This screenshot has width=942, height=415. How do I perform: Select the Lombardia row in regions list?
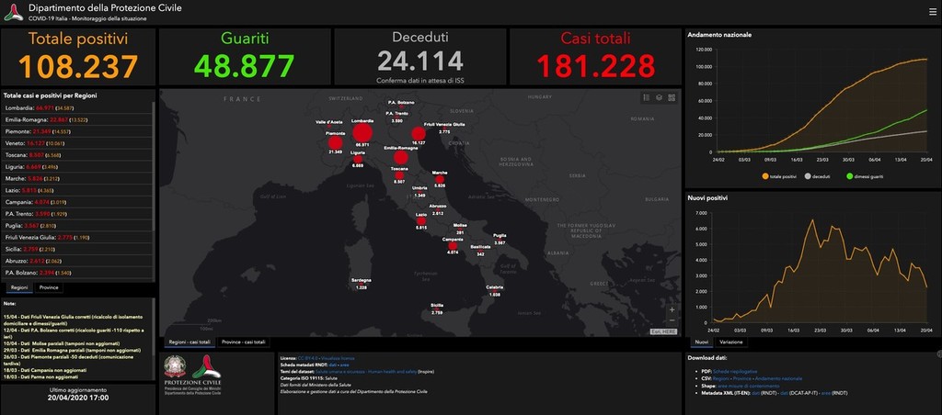click(77, 108)
